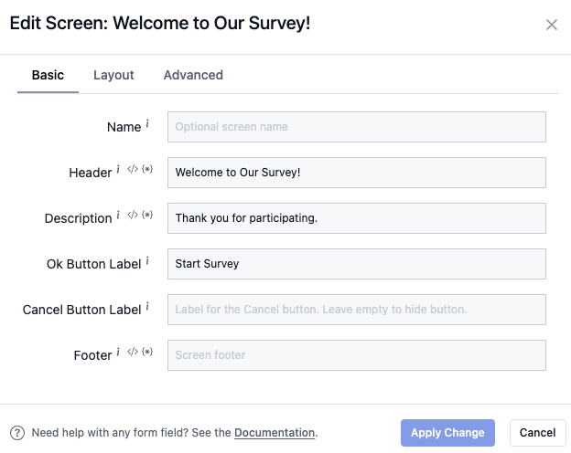Click the help question mark icon

pyautogui.click(x=17, y=433)
